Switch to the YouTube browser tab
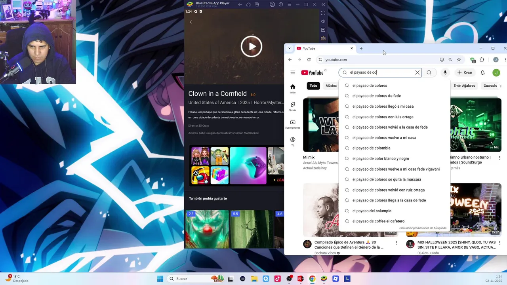 pyautogui.click(x=324, y=48)
